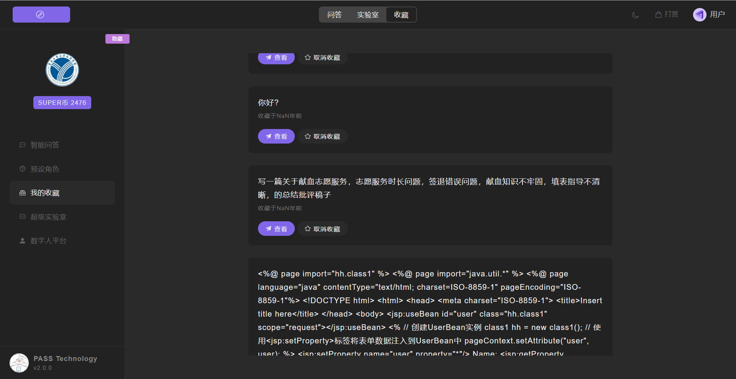
Task: Click the 打赏 tip button
Action: [x=667, y=15]
